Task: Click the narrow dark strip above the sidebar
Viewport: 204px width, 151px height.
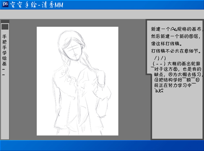Action: (x=5, y=22)
